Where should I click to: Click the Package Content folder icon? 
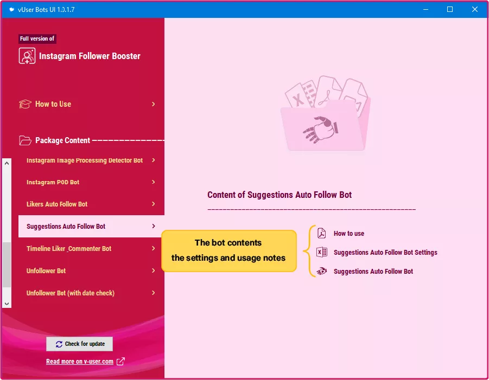point(25,140)
